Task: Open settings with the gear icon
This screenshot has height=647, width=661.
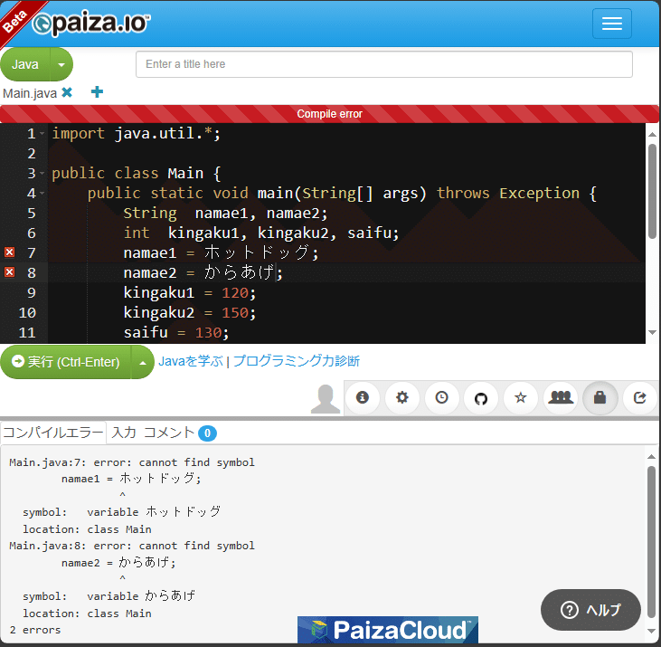Action: coord(402,397)
